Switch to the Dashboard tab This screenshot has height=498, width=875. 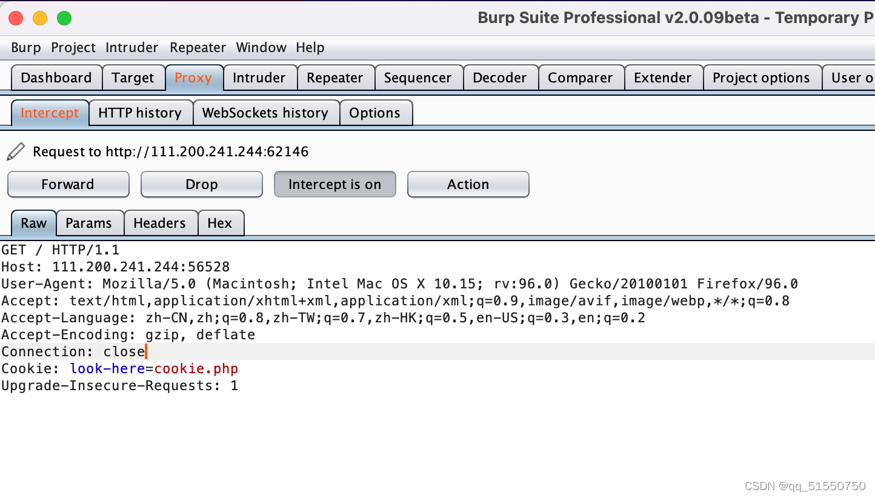tap(56, 78)
